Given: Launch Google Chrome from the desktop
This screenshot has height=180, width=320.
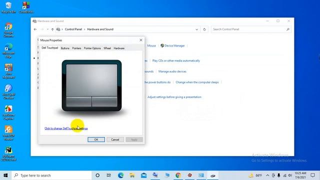Looking at the screenshot, I should click(8, 30).
